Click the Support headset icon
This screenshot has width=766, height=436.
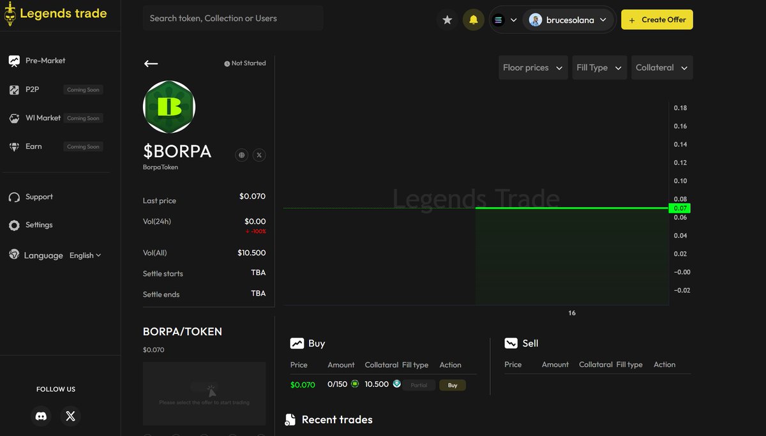14,197
